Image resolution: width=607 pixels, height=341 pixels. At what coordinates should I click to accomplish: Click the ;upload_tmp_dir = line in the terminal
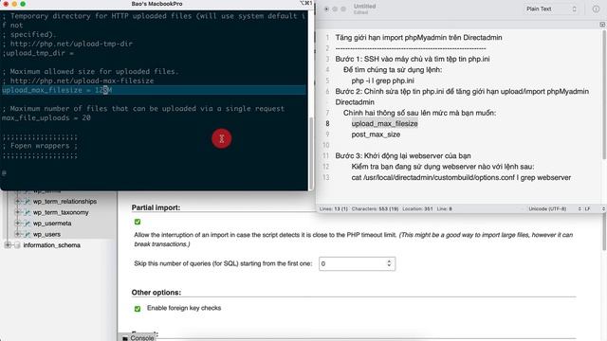[x=38, y=53]
